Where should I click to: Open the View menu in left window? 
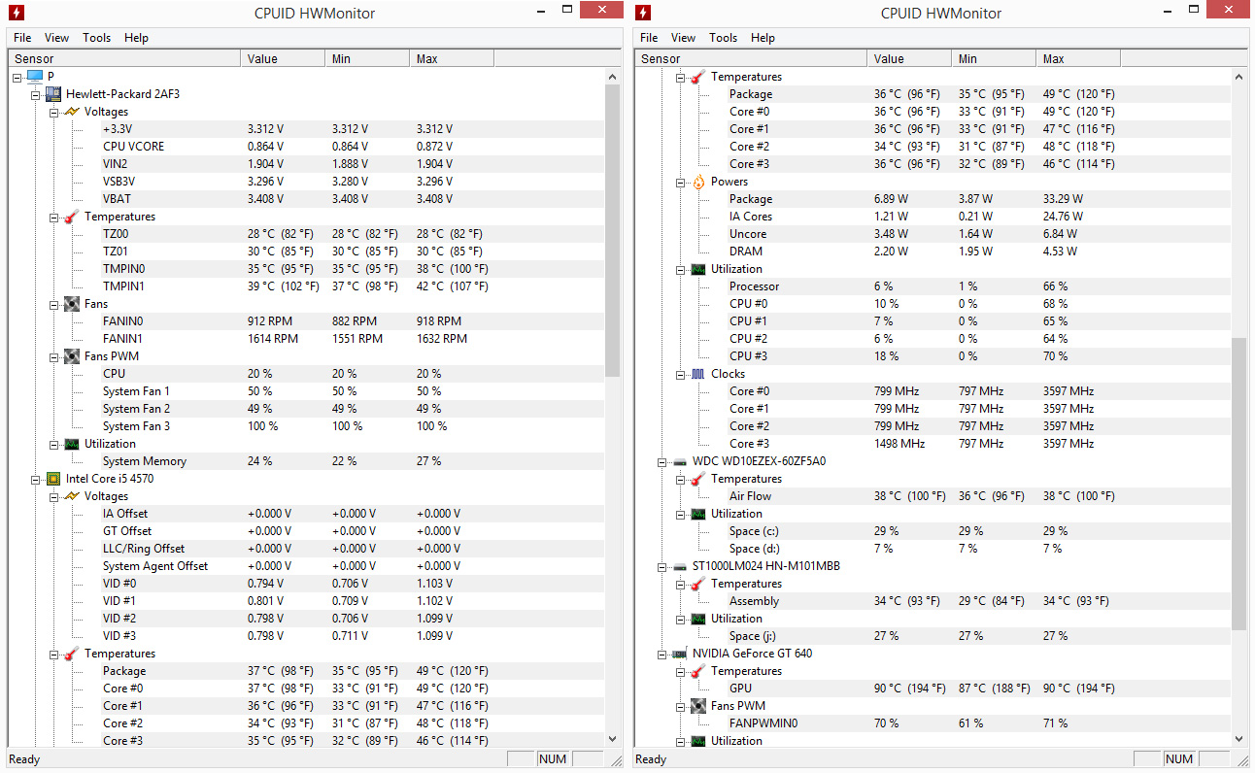tap(57, 38)
